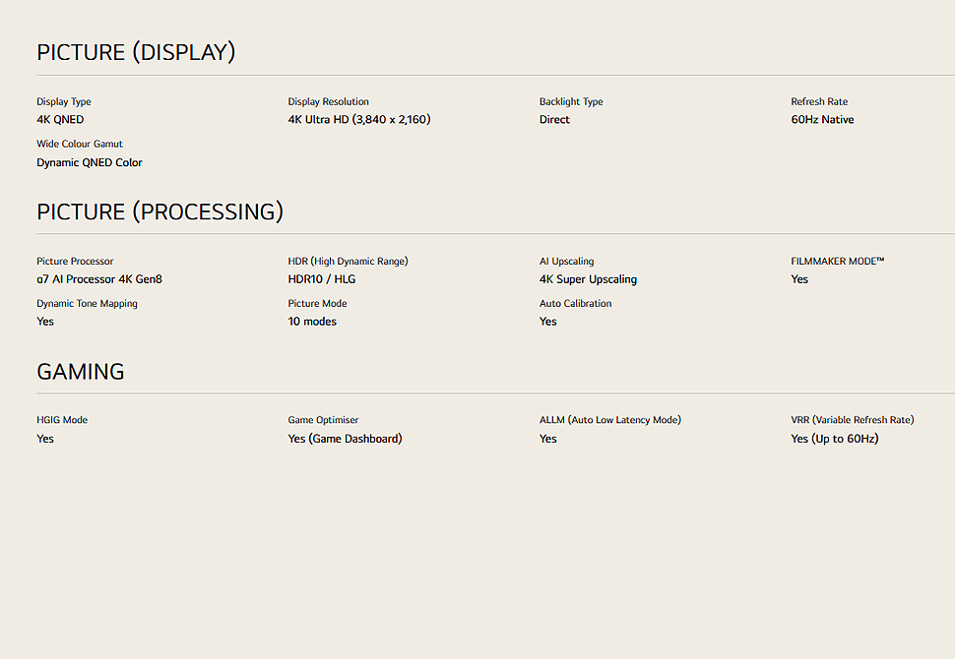Select the Yes (Up to 60Hz) VRR value
Viewport: 955px width, 659px height.
pos(835,439)
